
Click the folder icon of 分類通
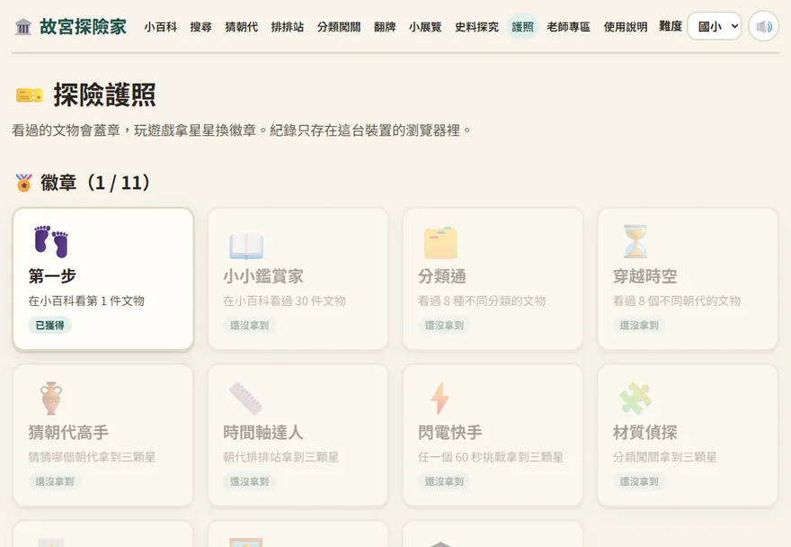click(x=440, y=243)
